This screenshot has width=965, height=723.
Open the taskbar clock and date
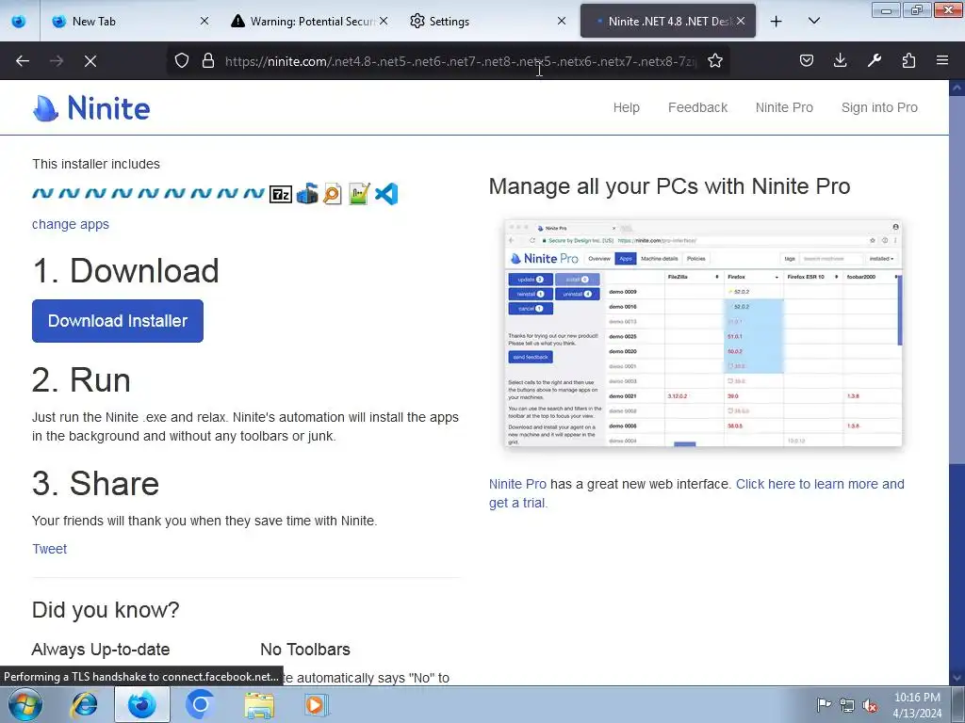coord(917,705)
